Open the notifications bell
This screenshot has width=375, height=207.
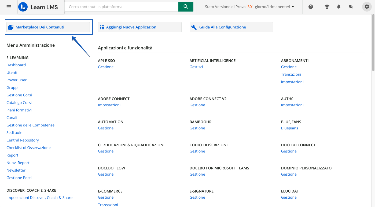(x=339, y=7)
